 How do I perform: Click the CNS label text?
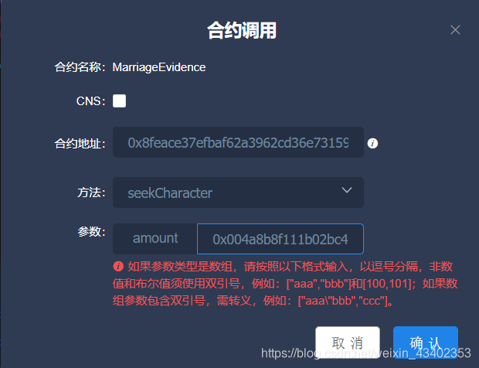[90, 101]
